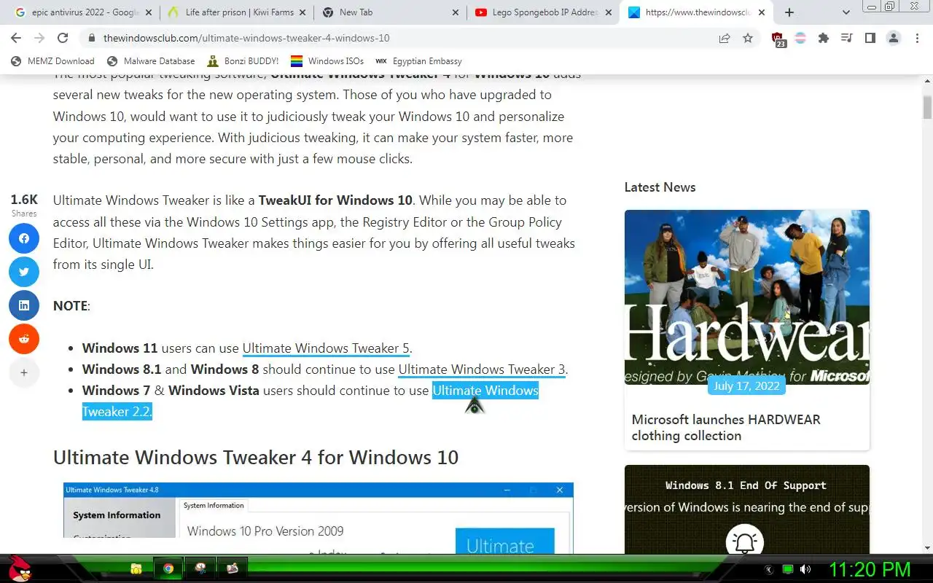Image resolution: width=933 pixels, height=583 pixels.
Task: Close the epic antivirus 2022 tab
Action: coord(149,12)
